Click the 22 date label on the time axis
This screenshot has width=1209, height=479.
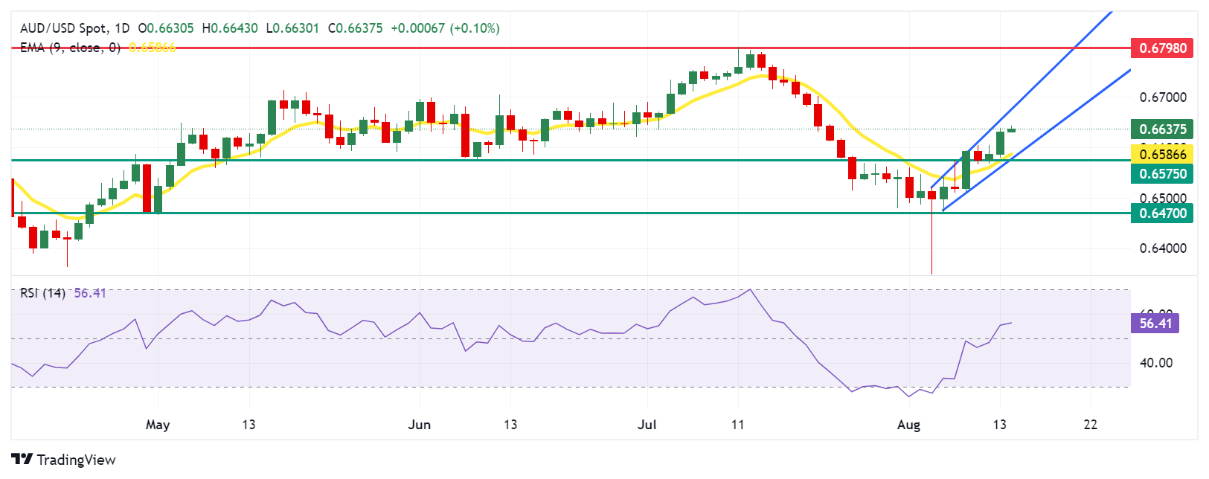coord(1090,425)
